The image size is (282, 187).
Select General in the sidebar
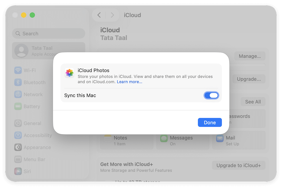coord(32,123)
